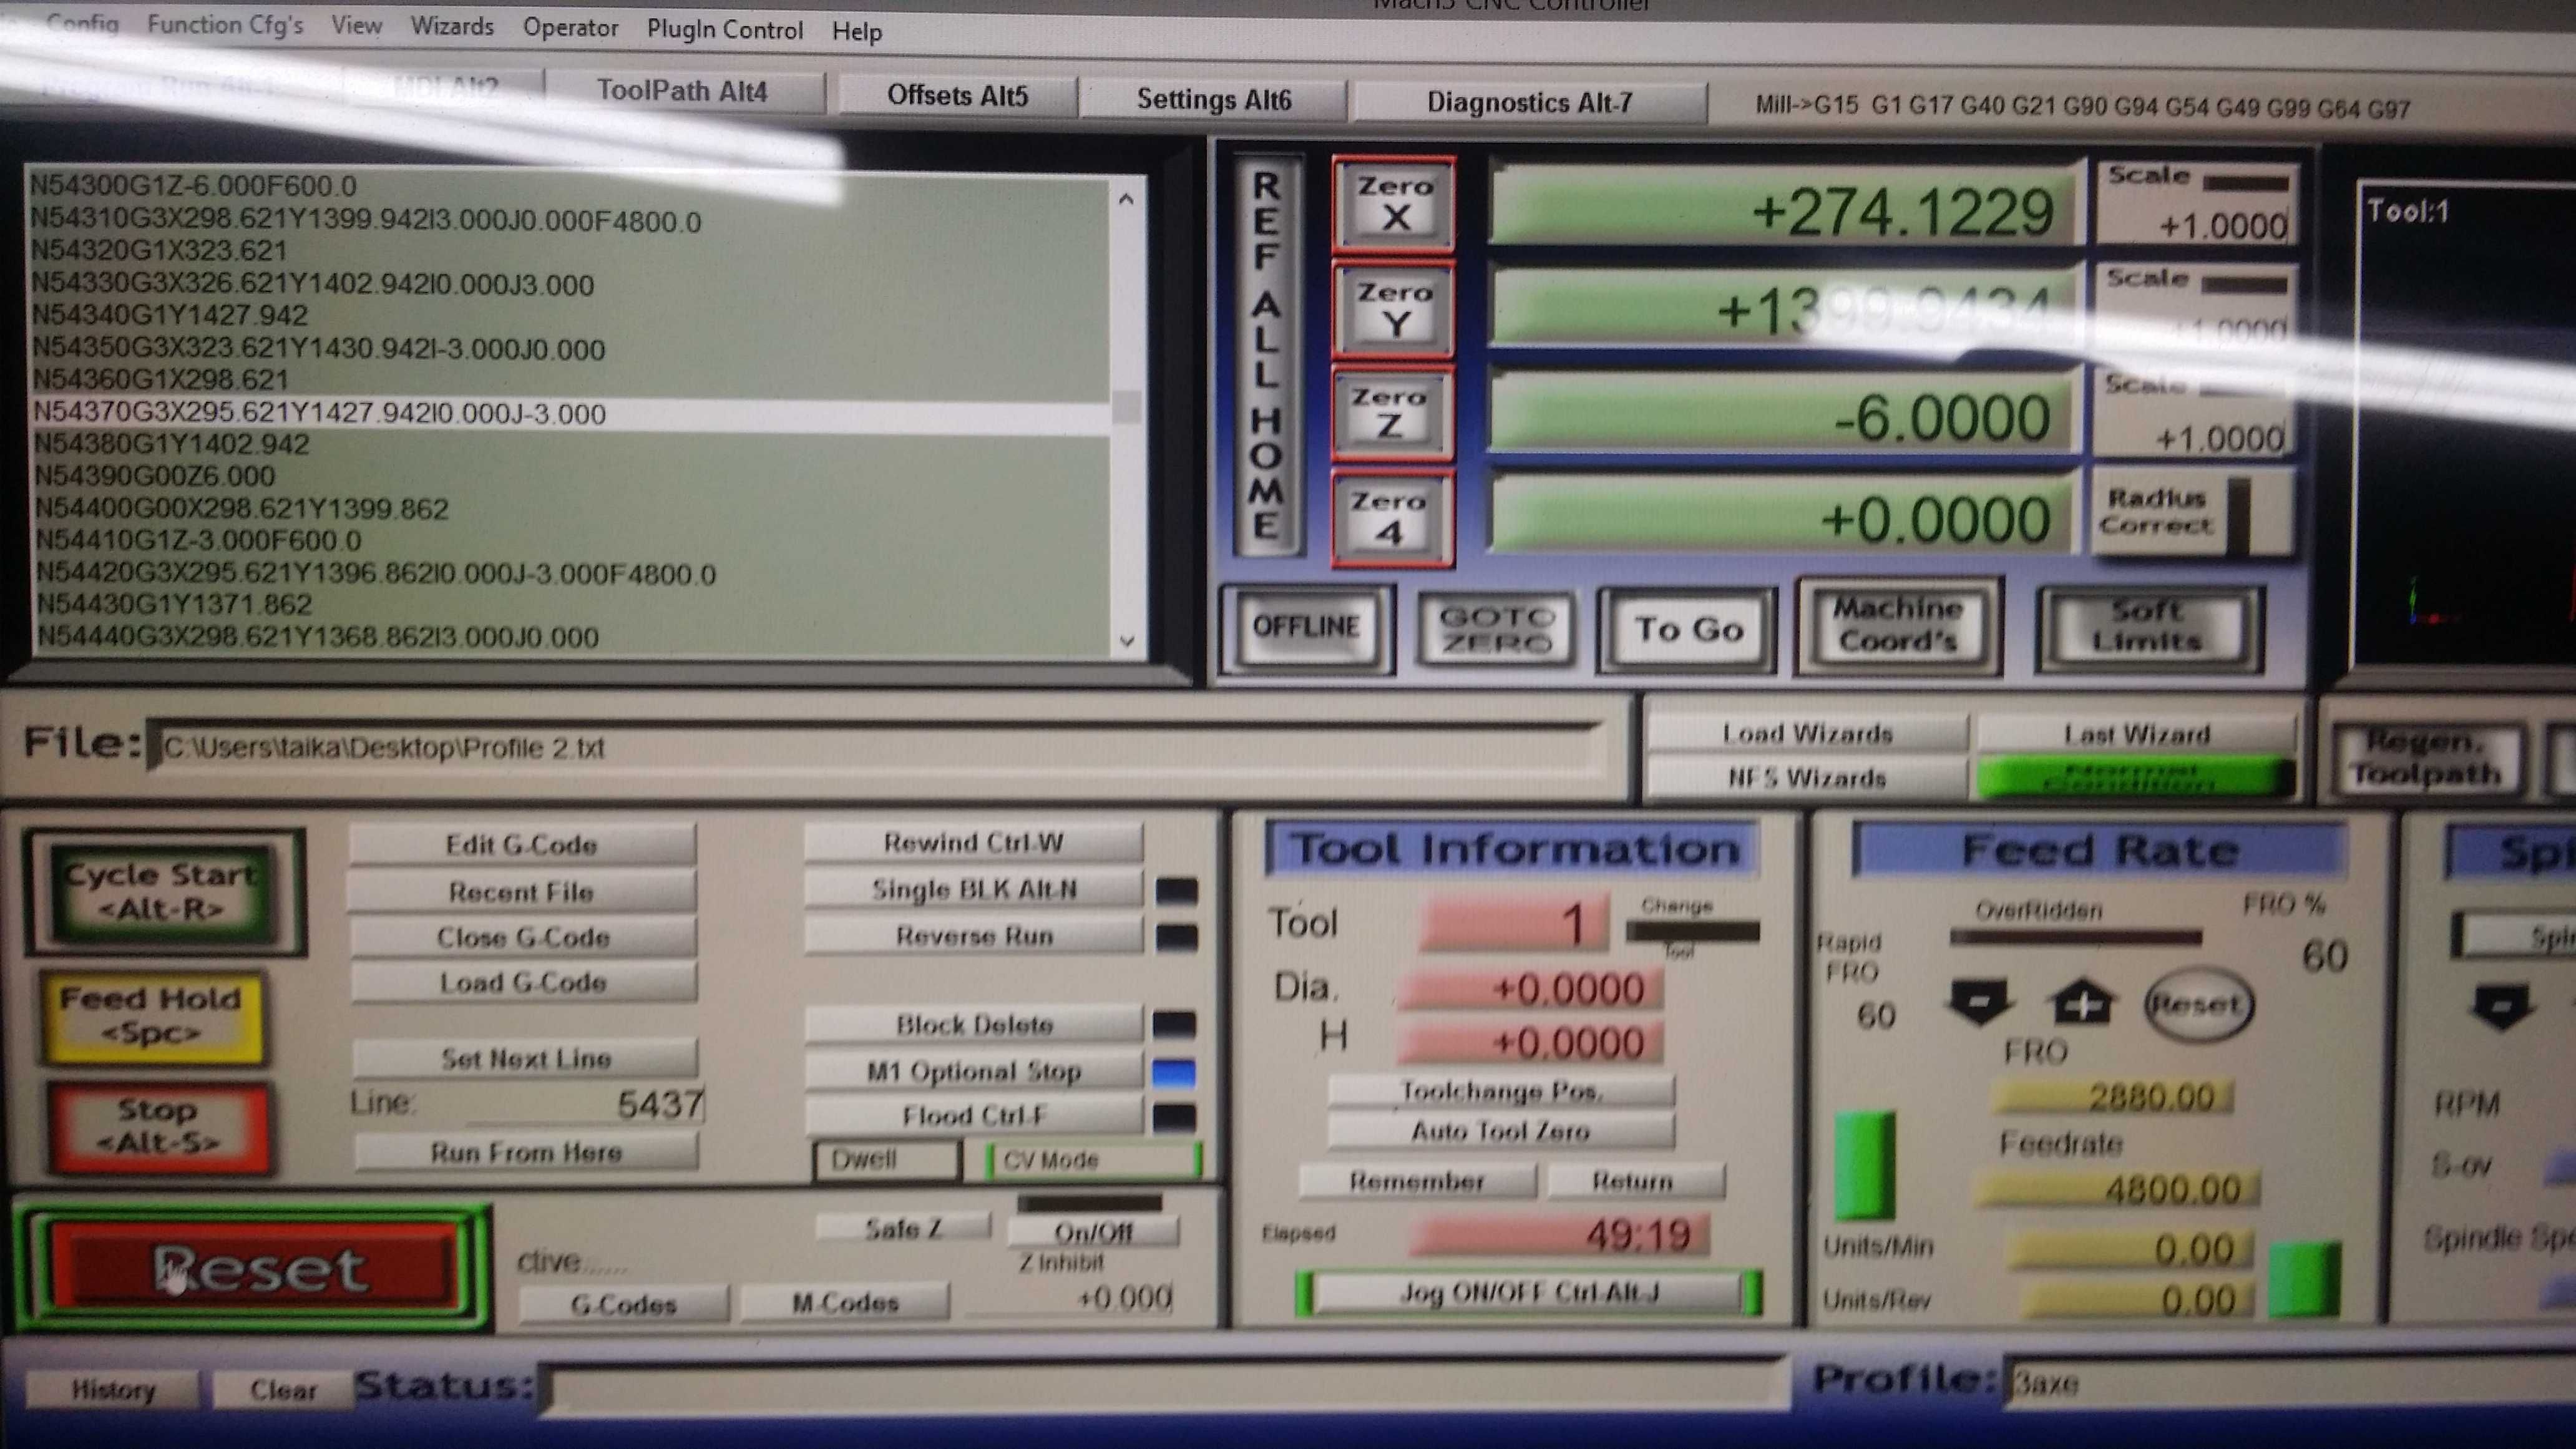Click the red Reset emergency button
Screen dimensions: 2576x1449
[254, 1268]
